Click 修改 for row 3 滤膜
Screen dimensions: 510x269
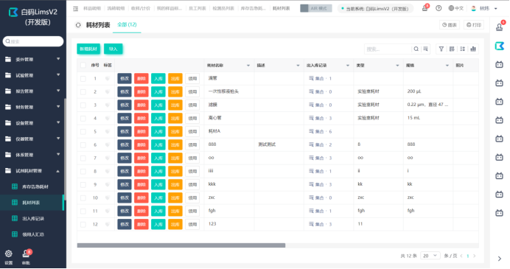(125, 105)
